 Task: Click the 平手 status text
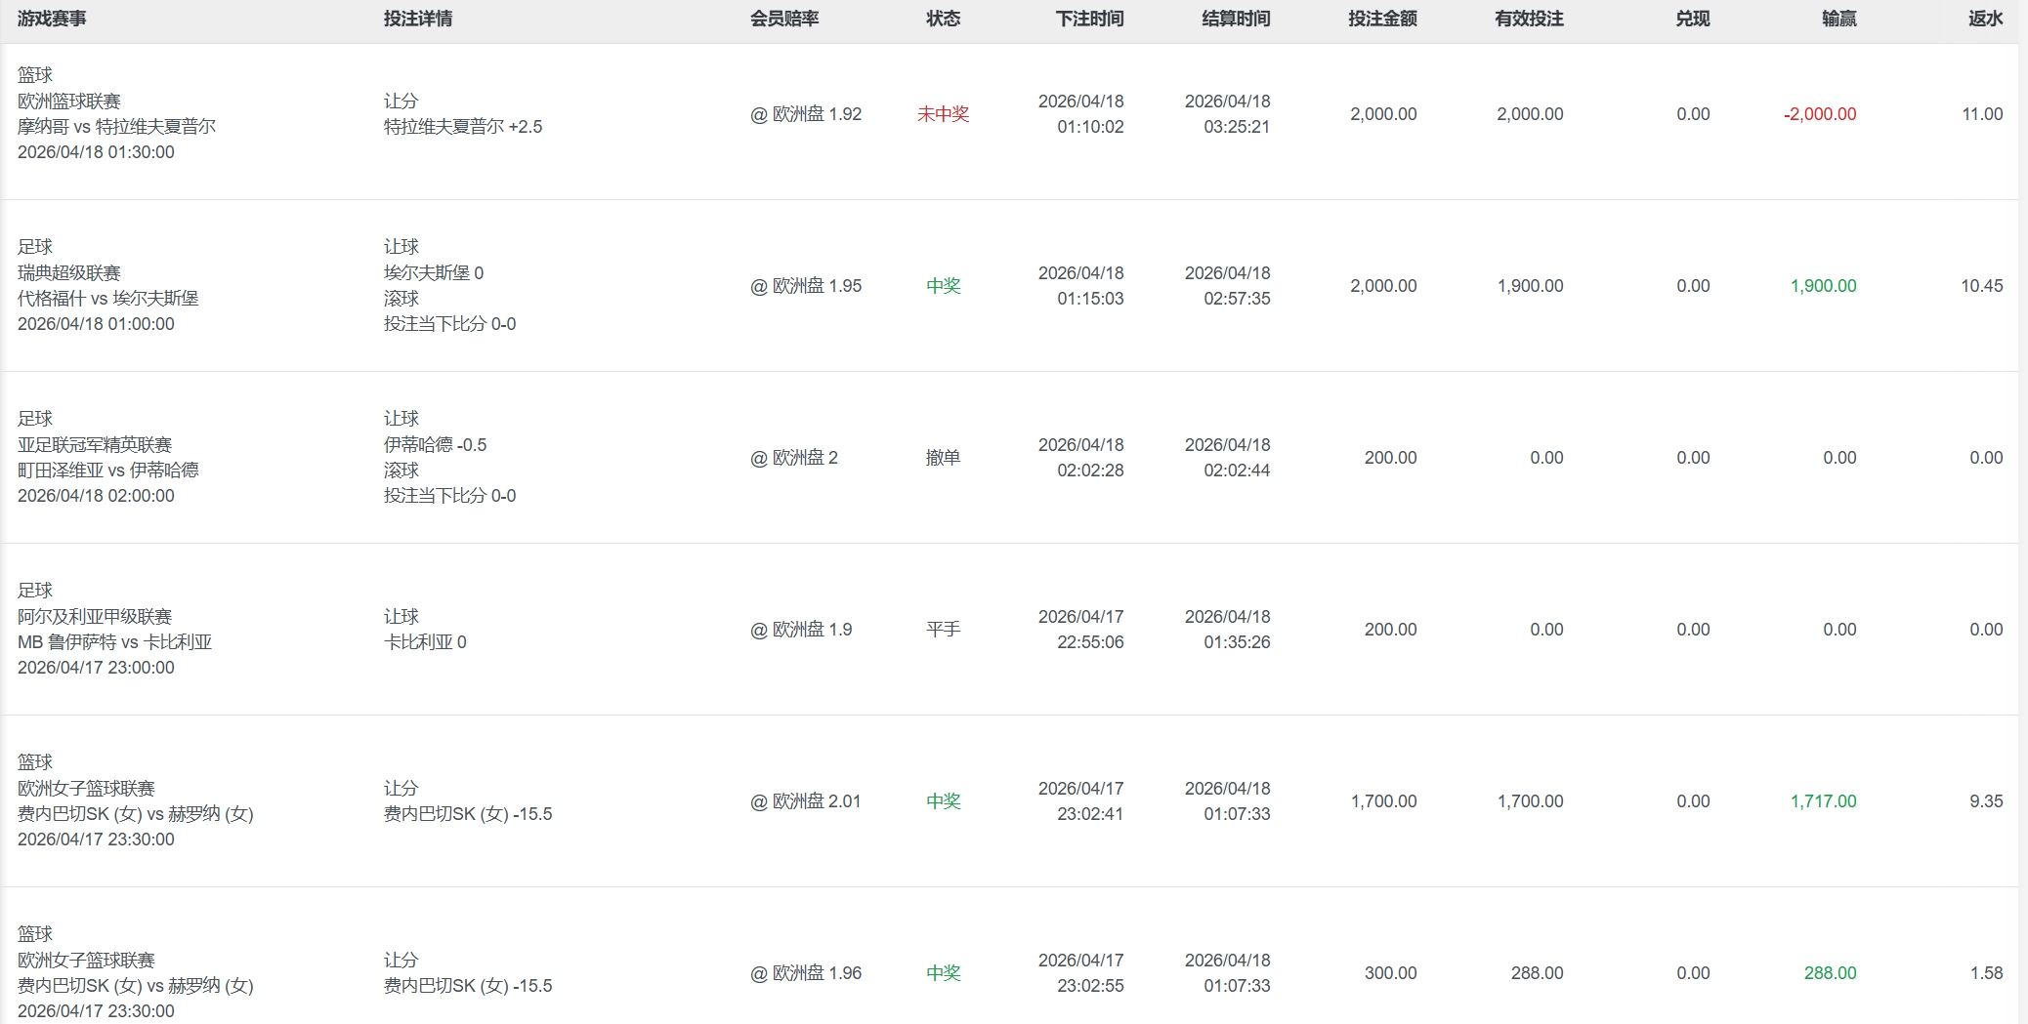click(943, 630)
